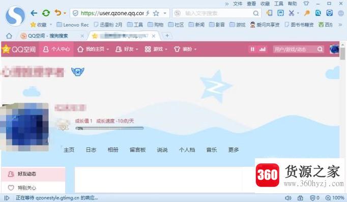Expand the address bar history dropdown
The height and width of the screenshot is (202, 347).
coord(165,13)
